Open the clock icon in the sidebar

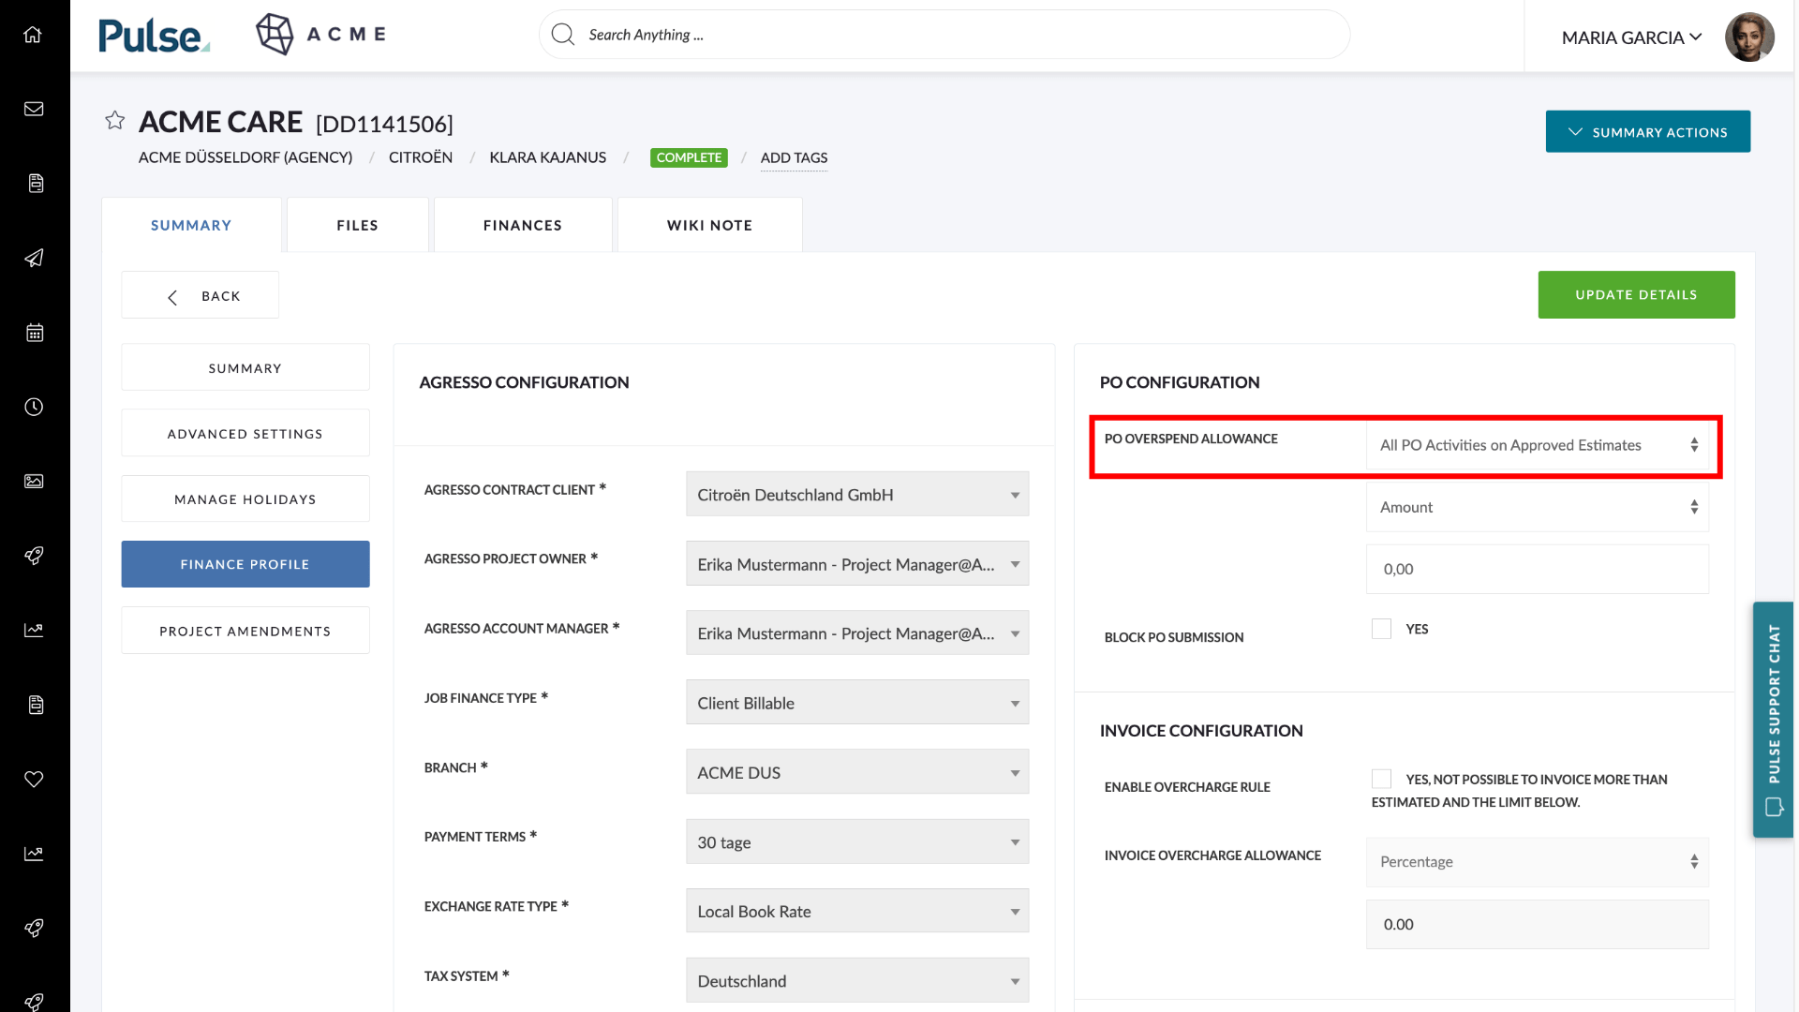tap(34, 407)
